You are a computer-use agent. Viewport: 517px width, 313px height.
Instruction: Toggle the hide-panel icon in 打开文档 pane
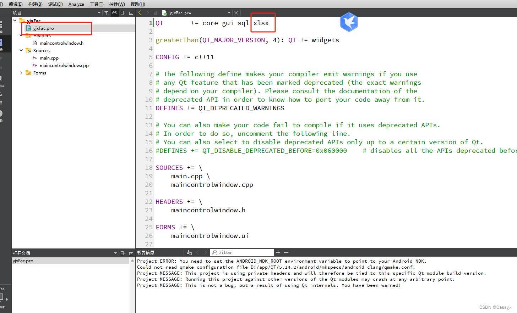pos(131,253)
